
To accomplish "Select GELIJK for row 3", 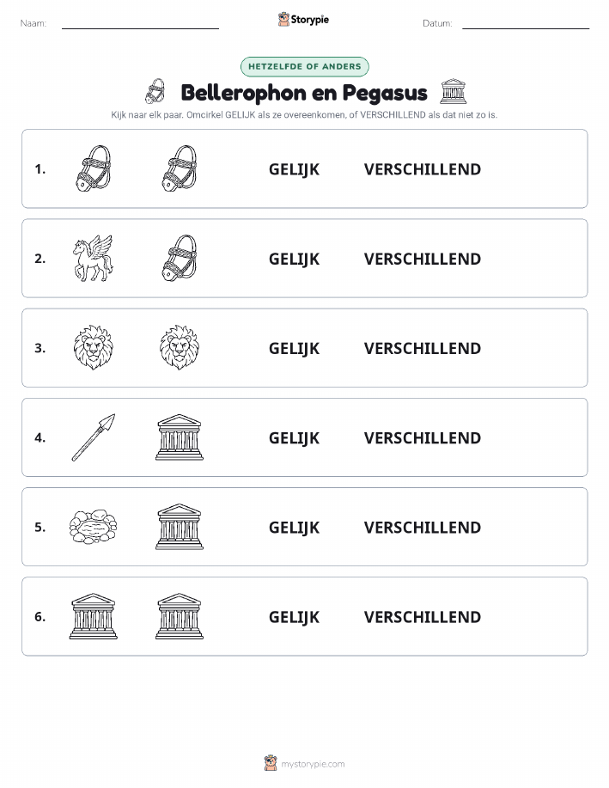I will [x=294, y=348].
